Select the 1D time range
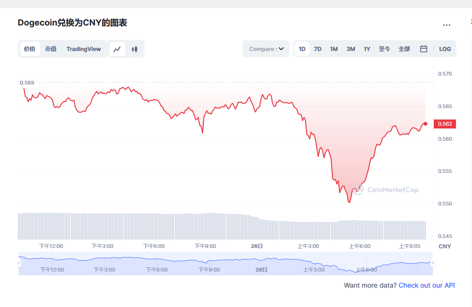This screenshot has width=472, height=307. tap(302, 49)
